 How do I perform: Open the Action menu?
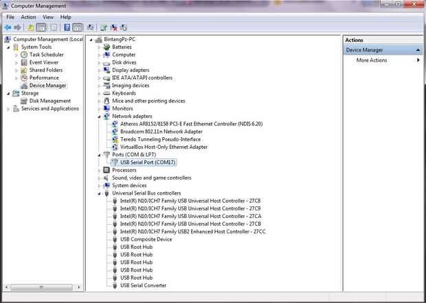(x=28, y=17)
